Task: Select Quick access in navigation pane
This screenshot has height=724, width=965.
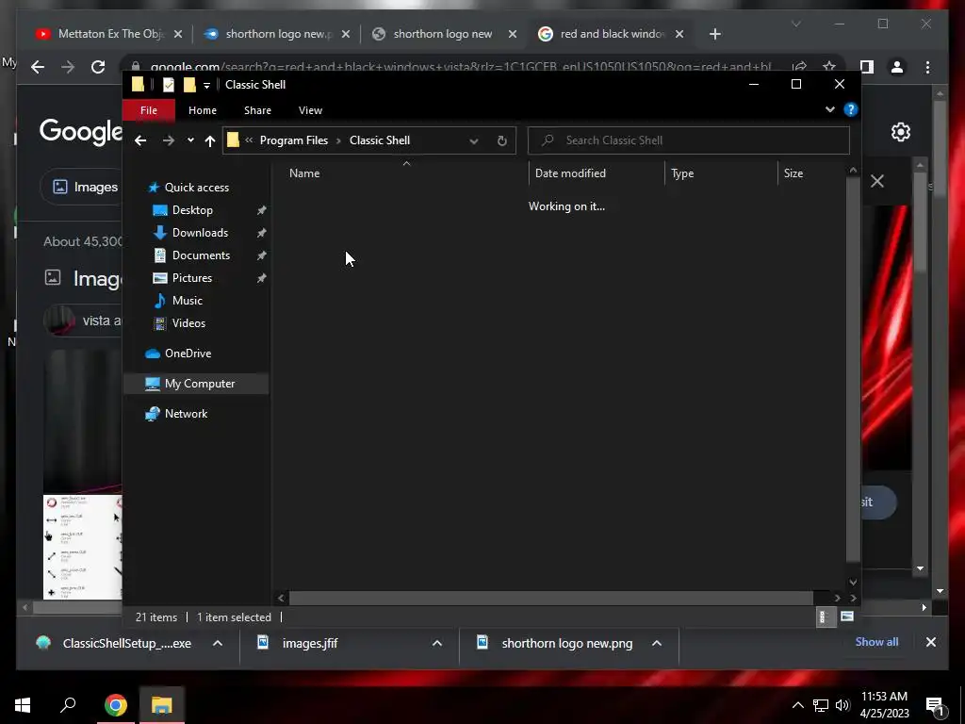Action: tap(196, 188)
